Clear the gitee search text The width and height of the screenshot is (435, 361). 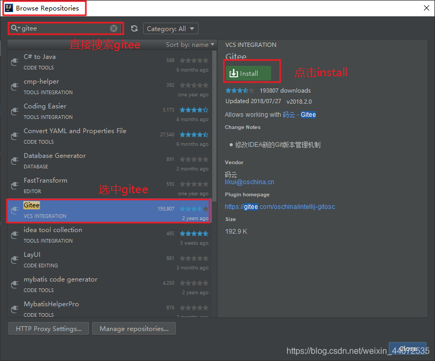pos(114,28)
